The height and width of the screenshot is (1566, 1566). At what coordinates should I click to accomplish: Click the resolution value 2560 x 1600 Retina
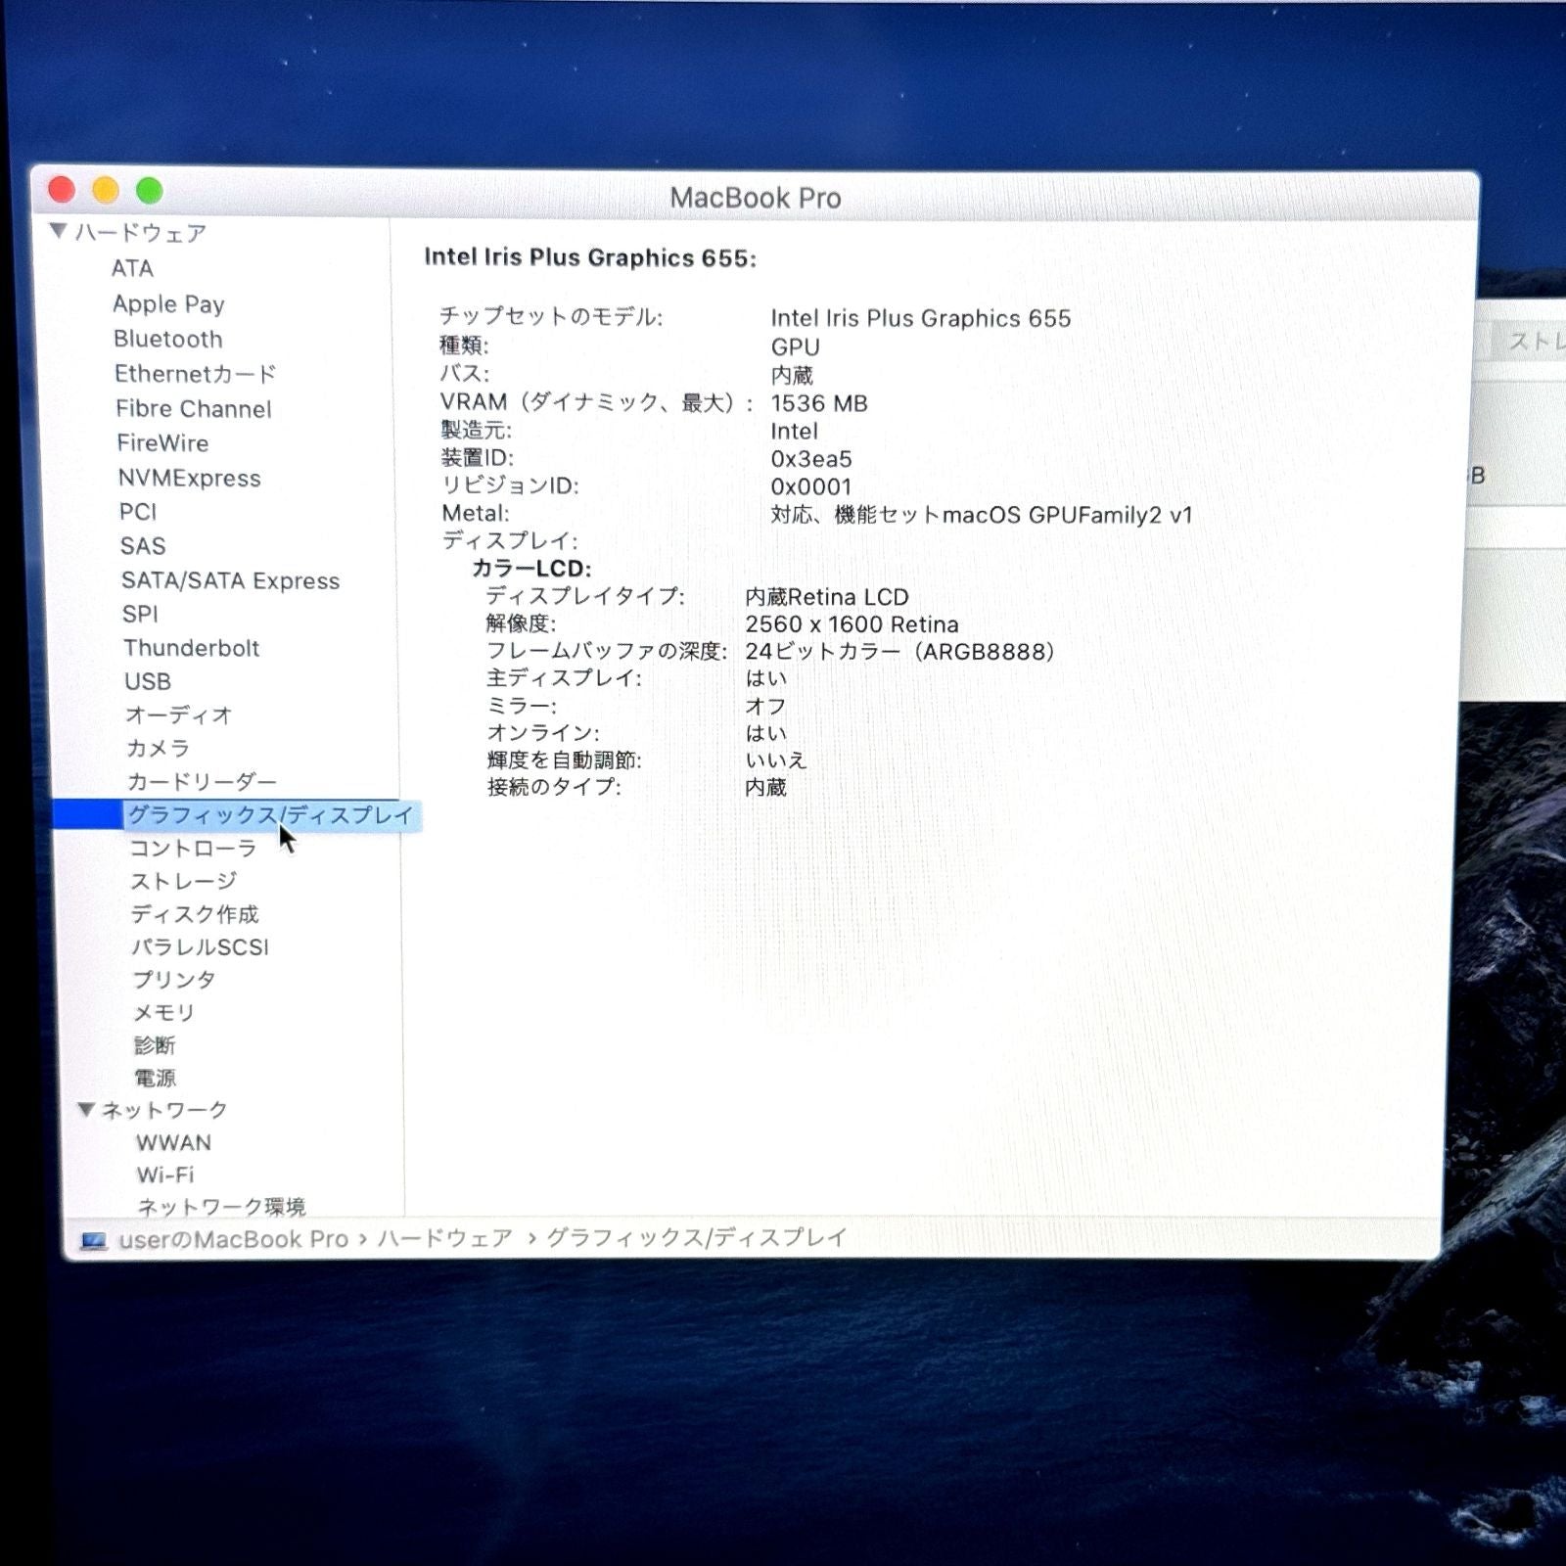coord(852,624)
